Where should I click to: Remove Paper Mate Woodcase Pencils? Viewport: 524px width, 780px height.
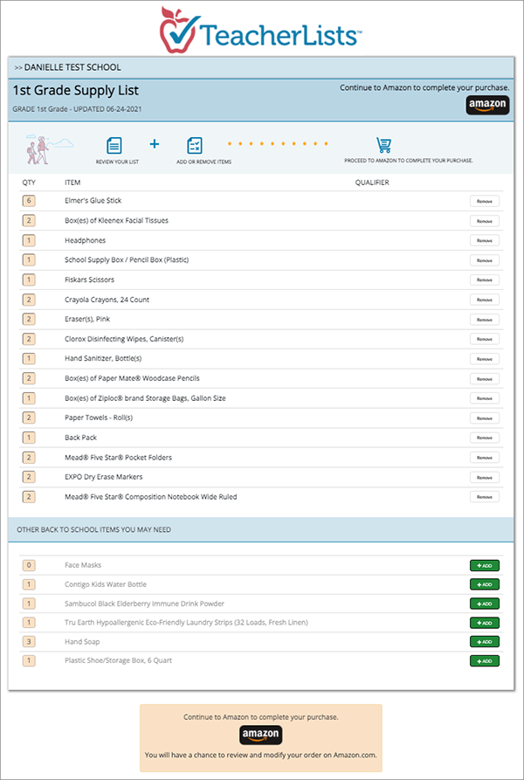coord(485,378)
